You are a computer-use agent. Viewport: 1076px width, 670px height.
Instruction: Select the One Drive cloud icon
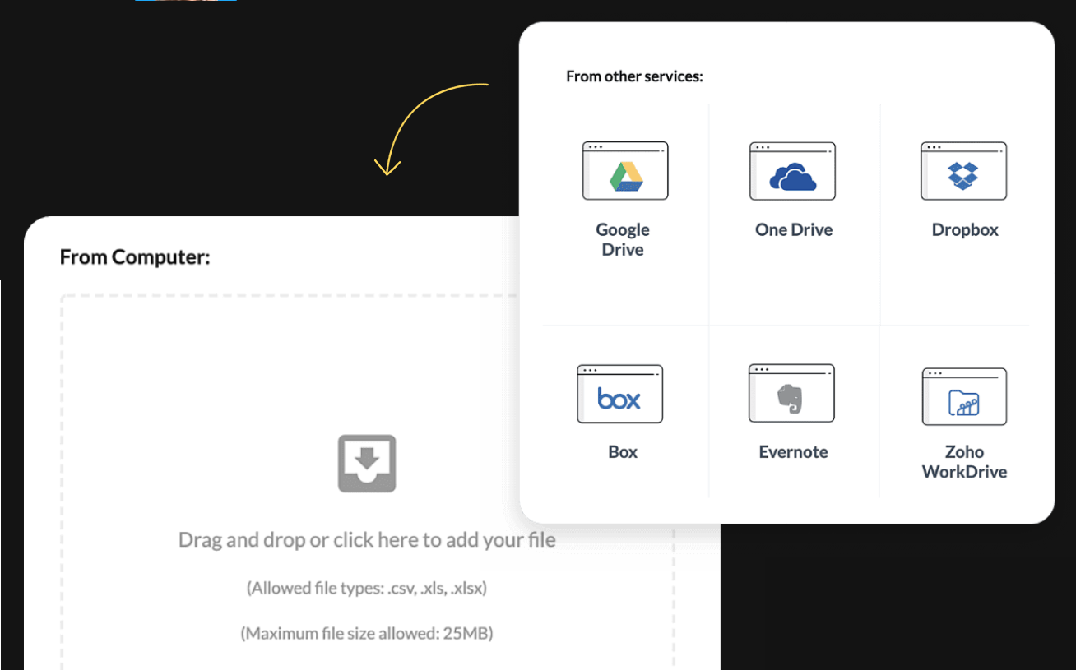coord(792,171)
